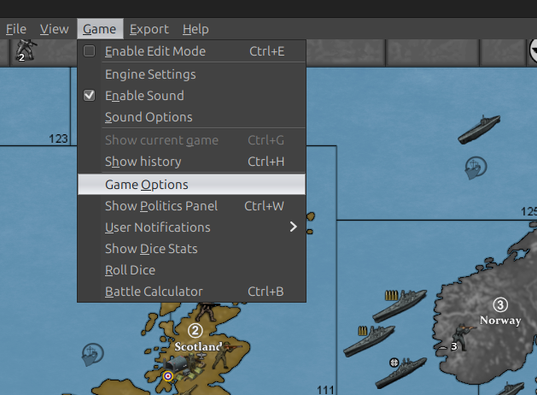Expand the User Notifications submenu arrow
The image size is (537, 395).
click(x=293, y=227)
